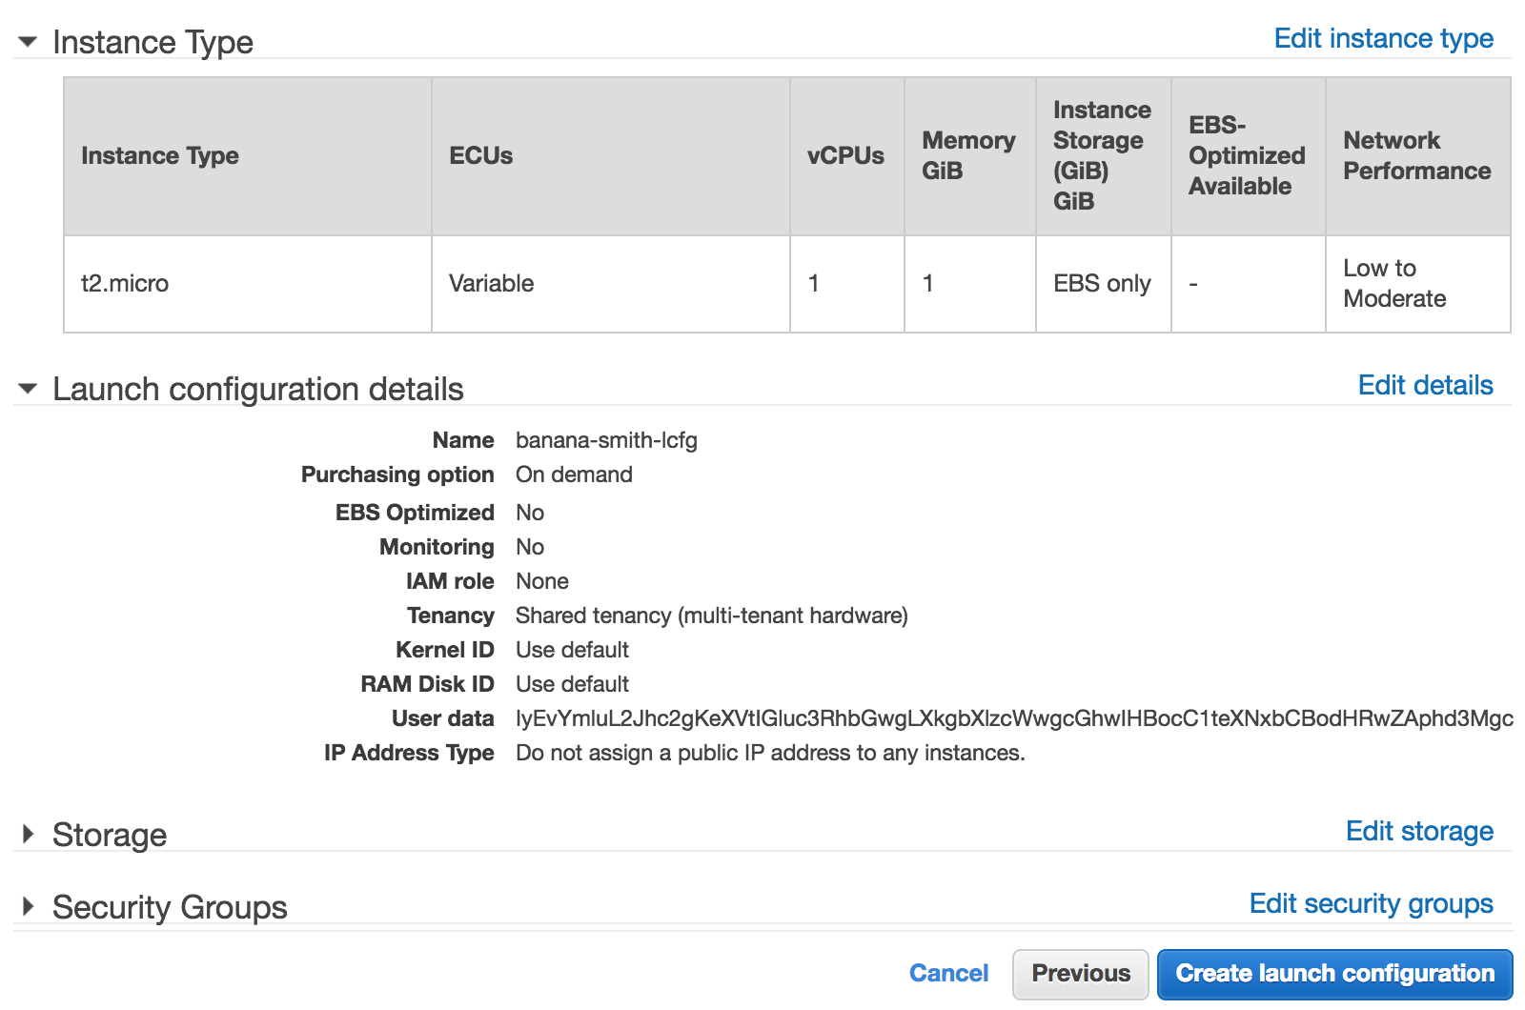1525x1010 pixels.
Task: Click the Low to Moderate network cell
Action: [1418, 284]
